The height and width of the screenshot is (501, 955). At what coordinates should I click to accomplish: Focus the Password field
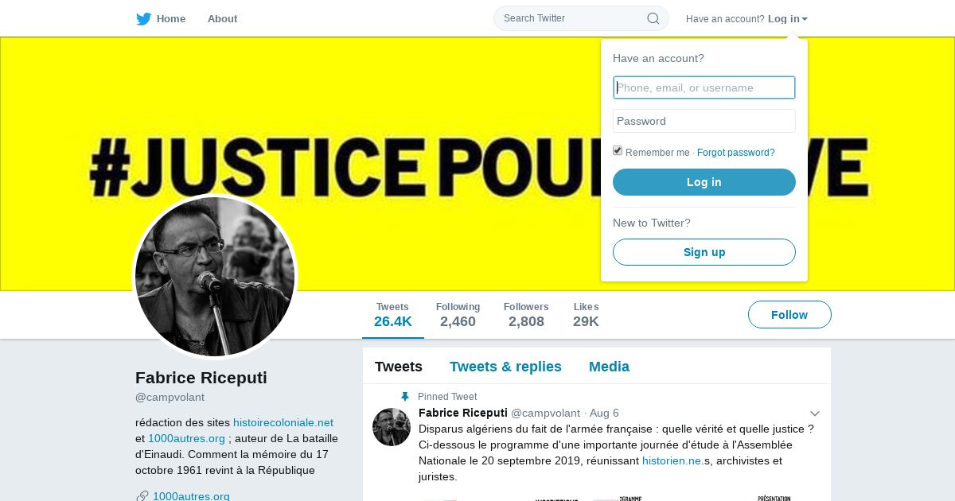704,121
